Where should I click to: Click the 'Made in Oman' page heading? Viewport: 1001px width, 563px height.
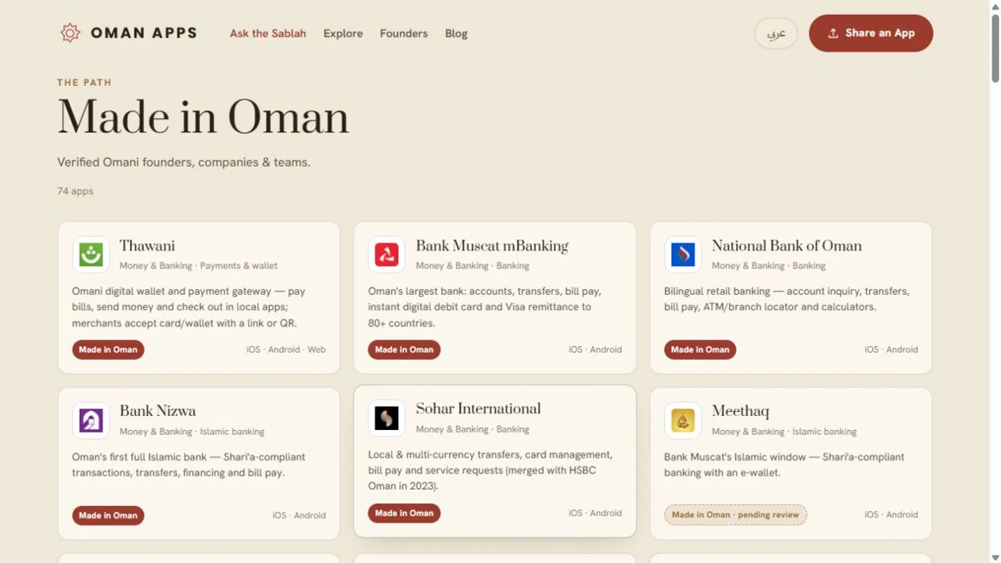(203, 118)
